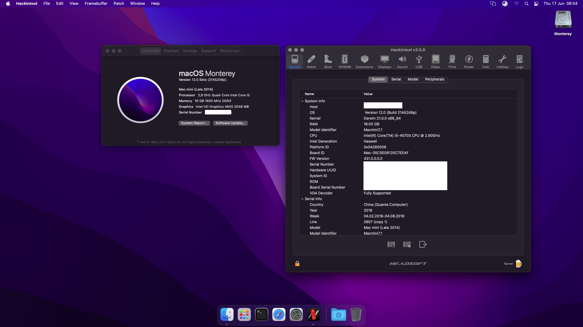The width and height of the screenshot is (583, 327).
Task: Open the Utilities toolbar section
Action: point(502,61)
